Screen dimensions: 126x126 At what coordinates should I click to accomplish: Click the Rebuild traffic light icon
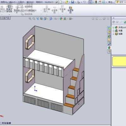96,2
